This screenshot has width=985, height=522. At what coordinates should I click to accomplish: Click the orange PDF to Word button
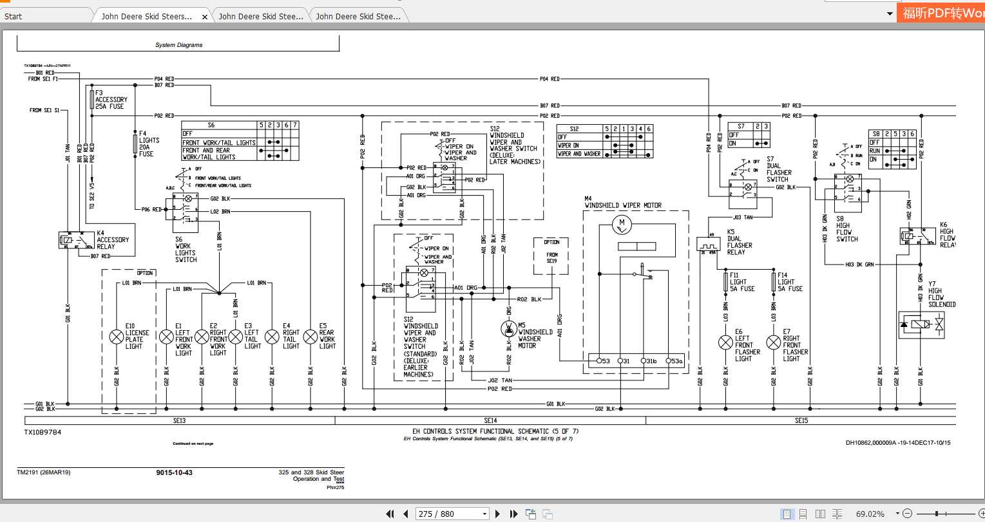941,13
